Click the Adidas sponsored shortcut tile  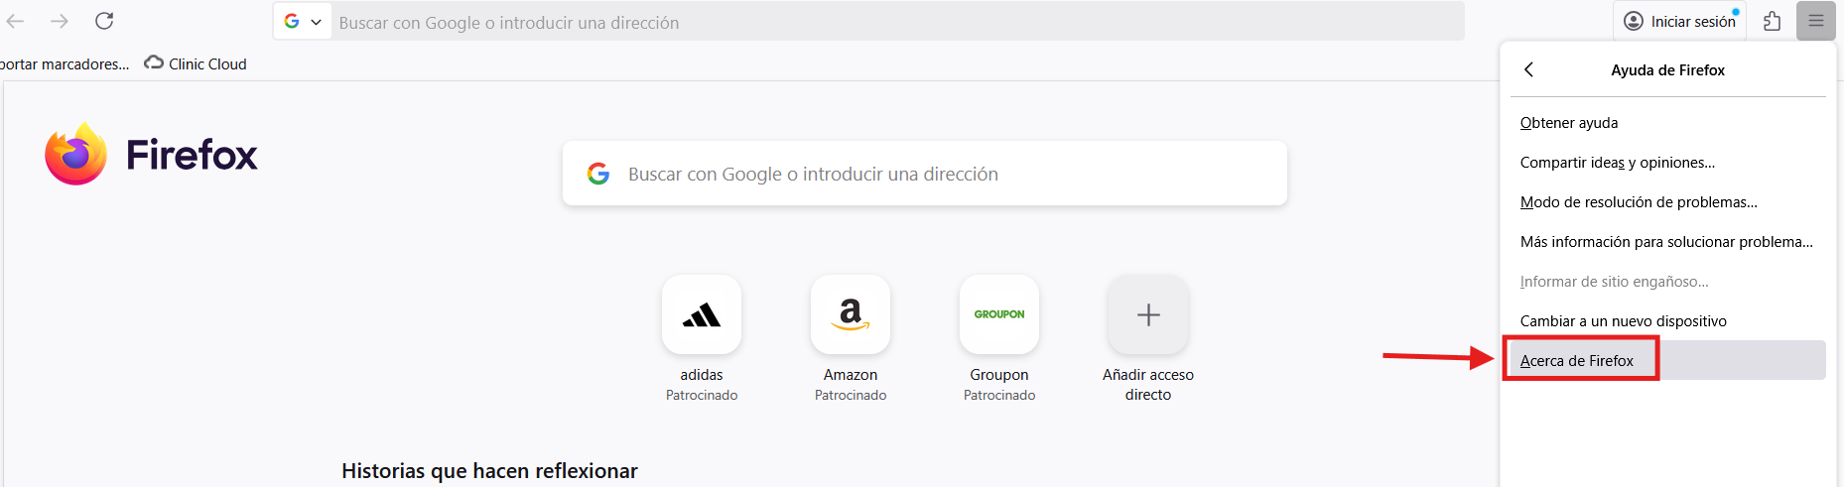[x=702, y=315]
